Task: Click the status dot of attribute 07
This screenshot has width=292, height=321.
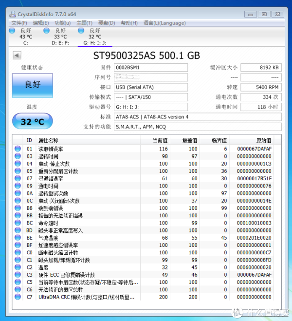Action: pos(18,178)
